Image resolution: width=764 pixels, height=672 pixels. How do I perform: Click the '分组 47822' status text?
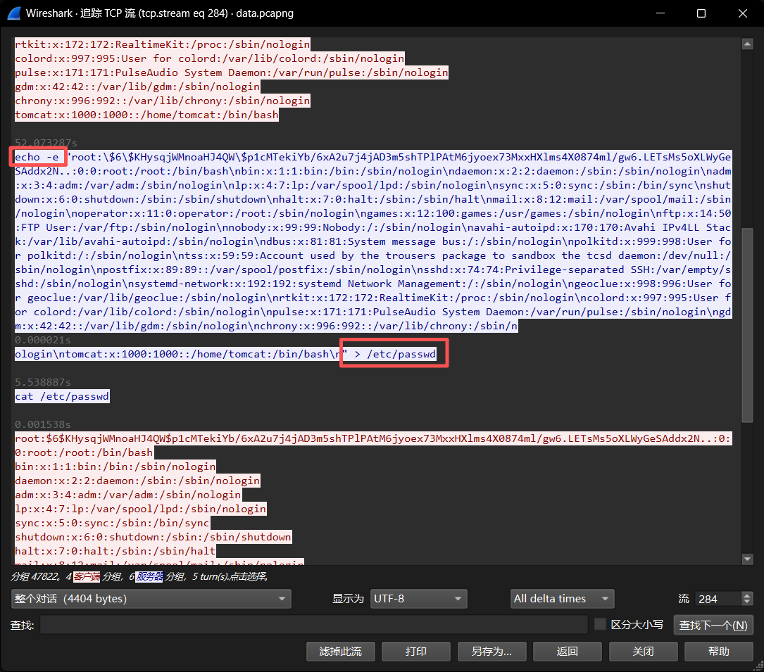coord(35,576)
